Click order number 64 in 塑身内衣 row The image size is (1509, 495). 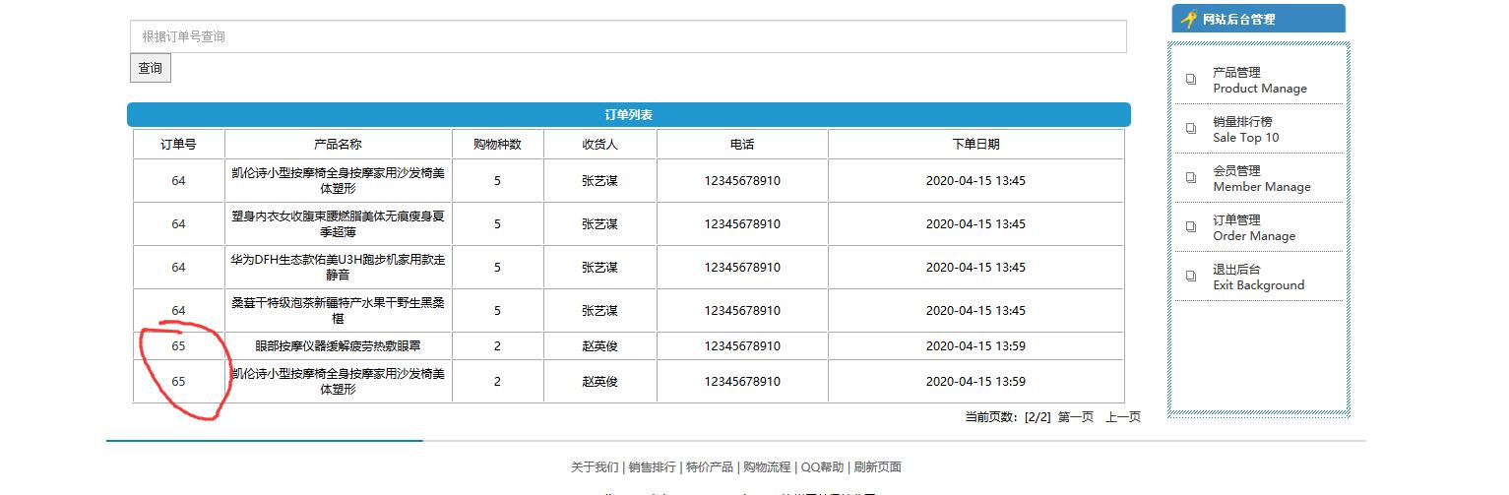click(178, 224)
